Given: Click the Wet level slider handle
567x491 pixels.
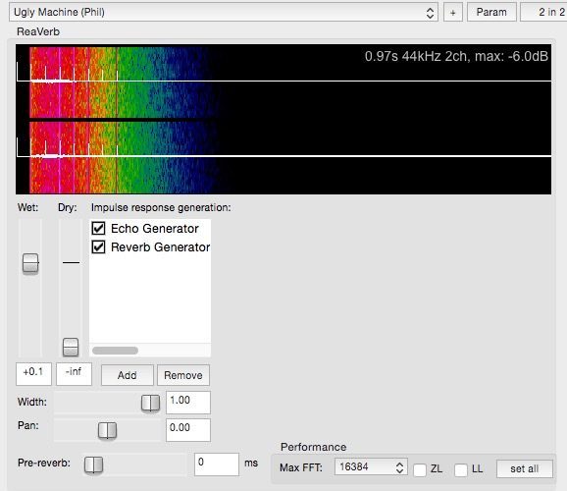Looking at the screenshot, I should 30,263.
